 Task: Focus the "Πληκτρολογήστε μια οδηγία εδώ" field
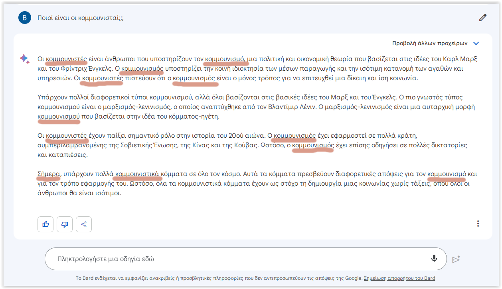coord(239,259)
